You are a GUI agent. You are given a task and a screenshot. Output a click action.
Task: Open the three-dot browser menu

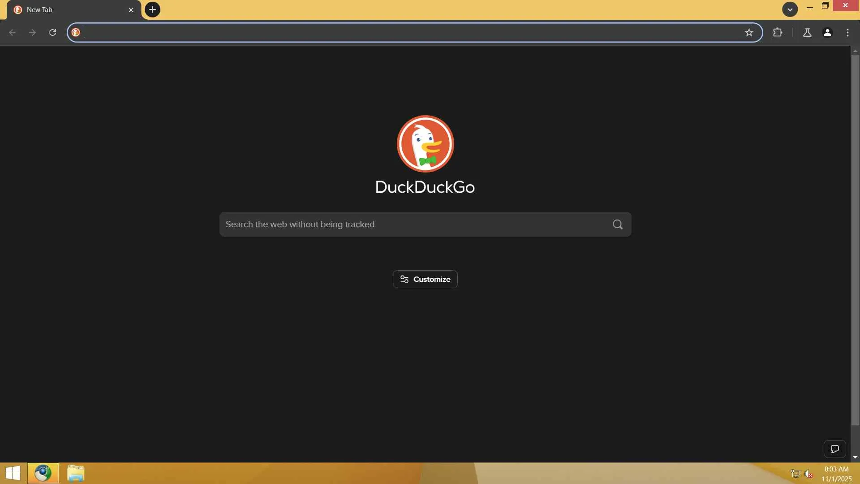(847, 32)
